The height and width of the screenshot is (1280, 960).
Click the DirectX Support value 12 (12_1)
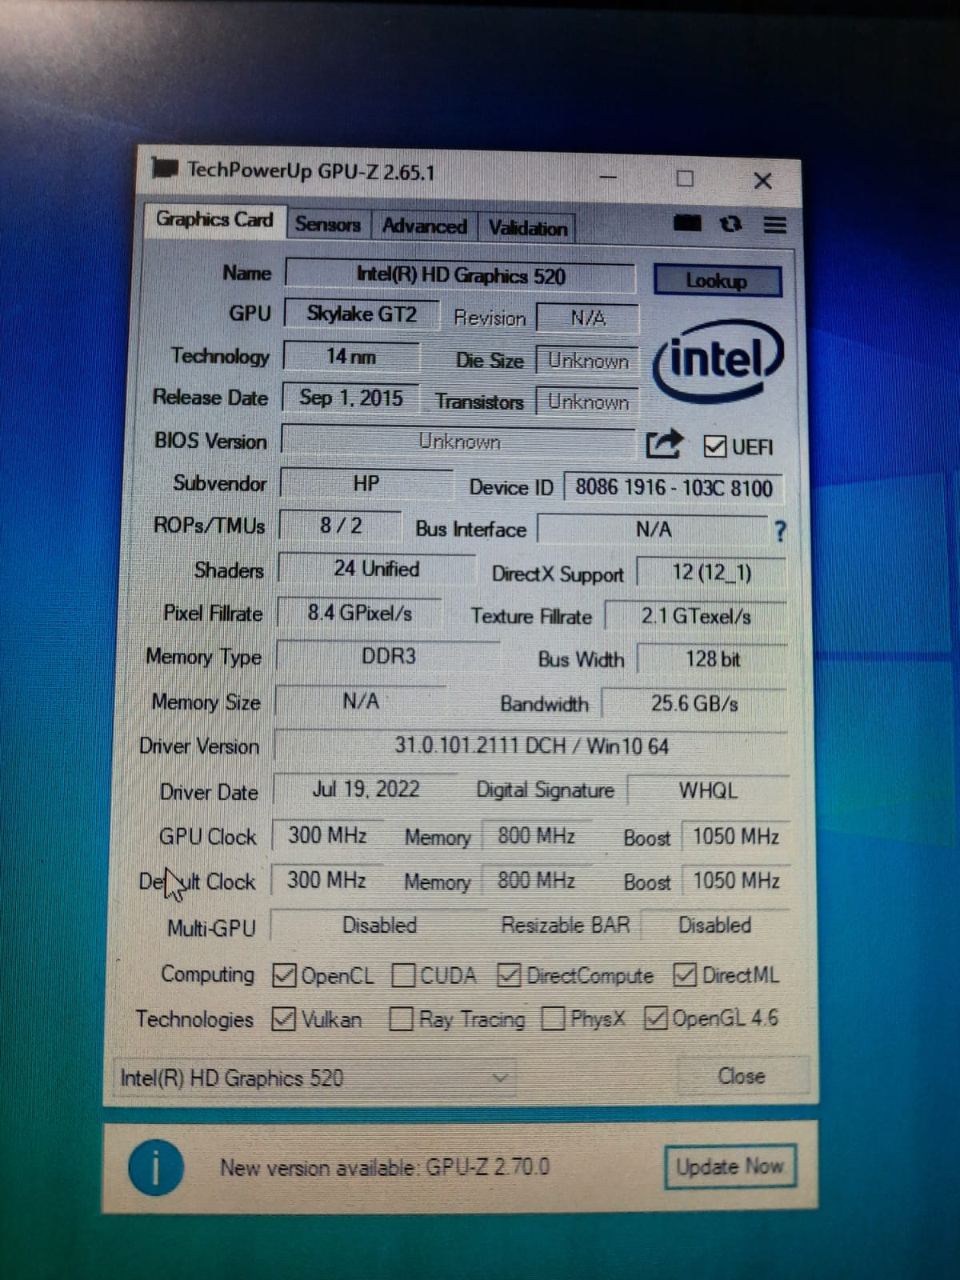pyautogui.click(x=711, y=573)
